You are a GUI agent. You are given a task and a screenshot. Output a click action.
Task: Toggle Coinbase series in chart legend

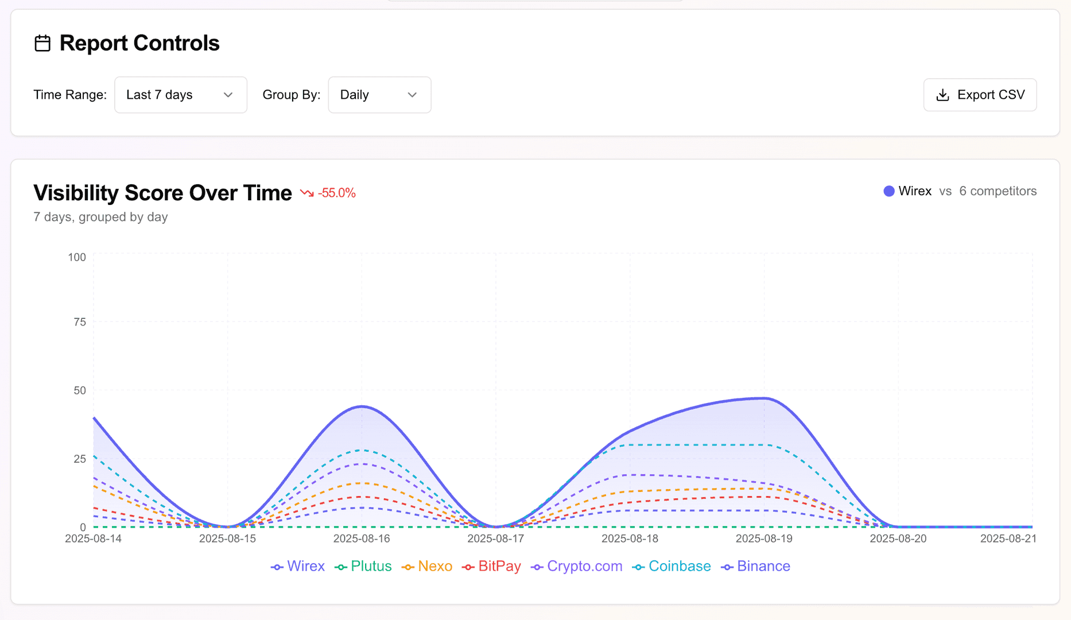pyautogui.click(x=672, y=566)
